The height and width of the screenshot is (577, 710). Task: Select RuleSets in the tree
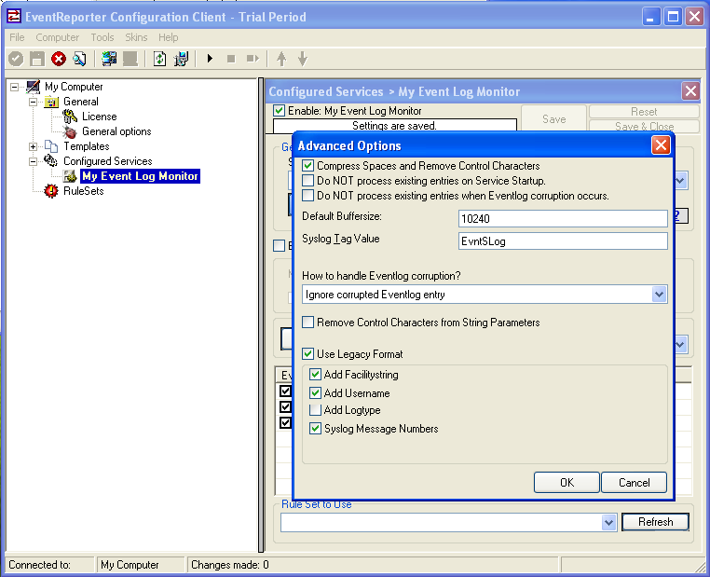[83, 191]
